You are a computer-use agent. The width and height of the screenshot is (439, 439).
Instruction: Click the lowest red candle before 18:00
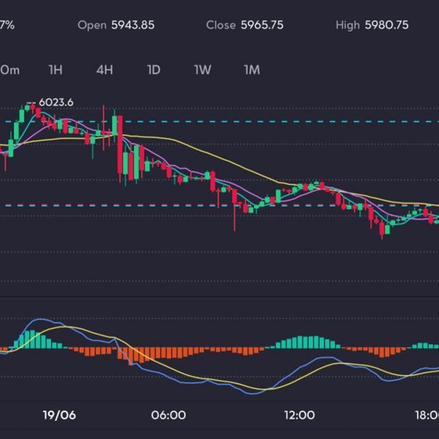tap(382, 229)
